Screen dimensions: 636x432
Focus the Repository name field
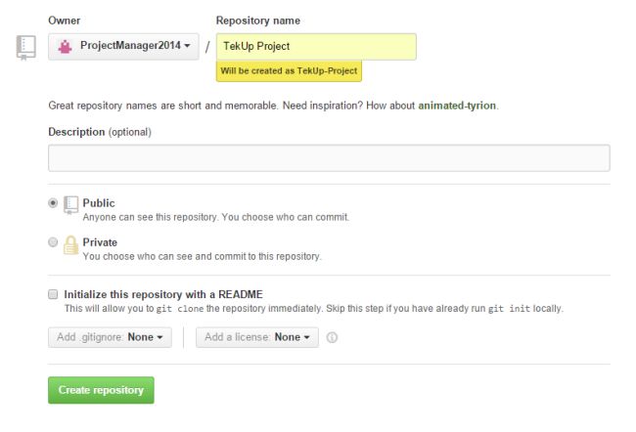point(316,47)
